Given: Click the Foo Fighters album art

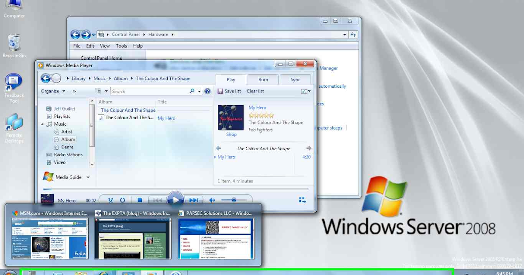Looking at the screenshot, I should (x=231, y=117).
